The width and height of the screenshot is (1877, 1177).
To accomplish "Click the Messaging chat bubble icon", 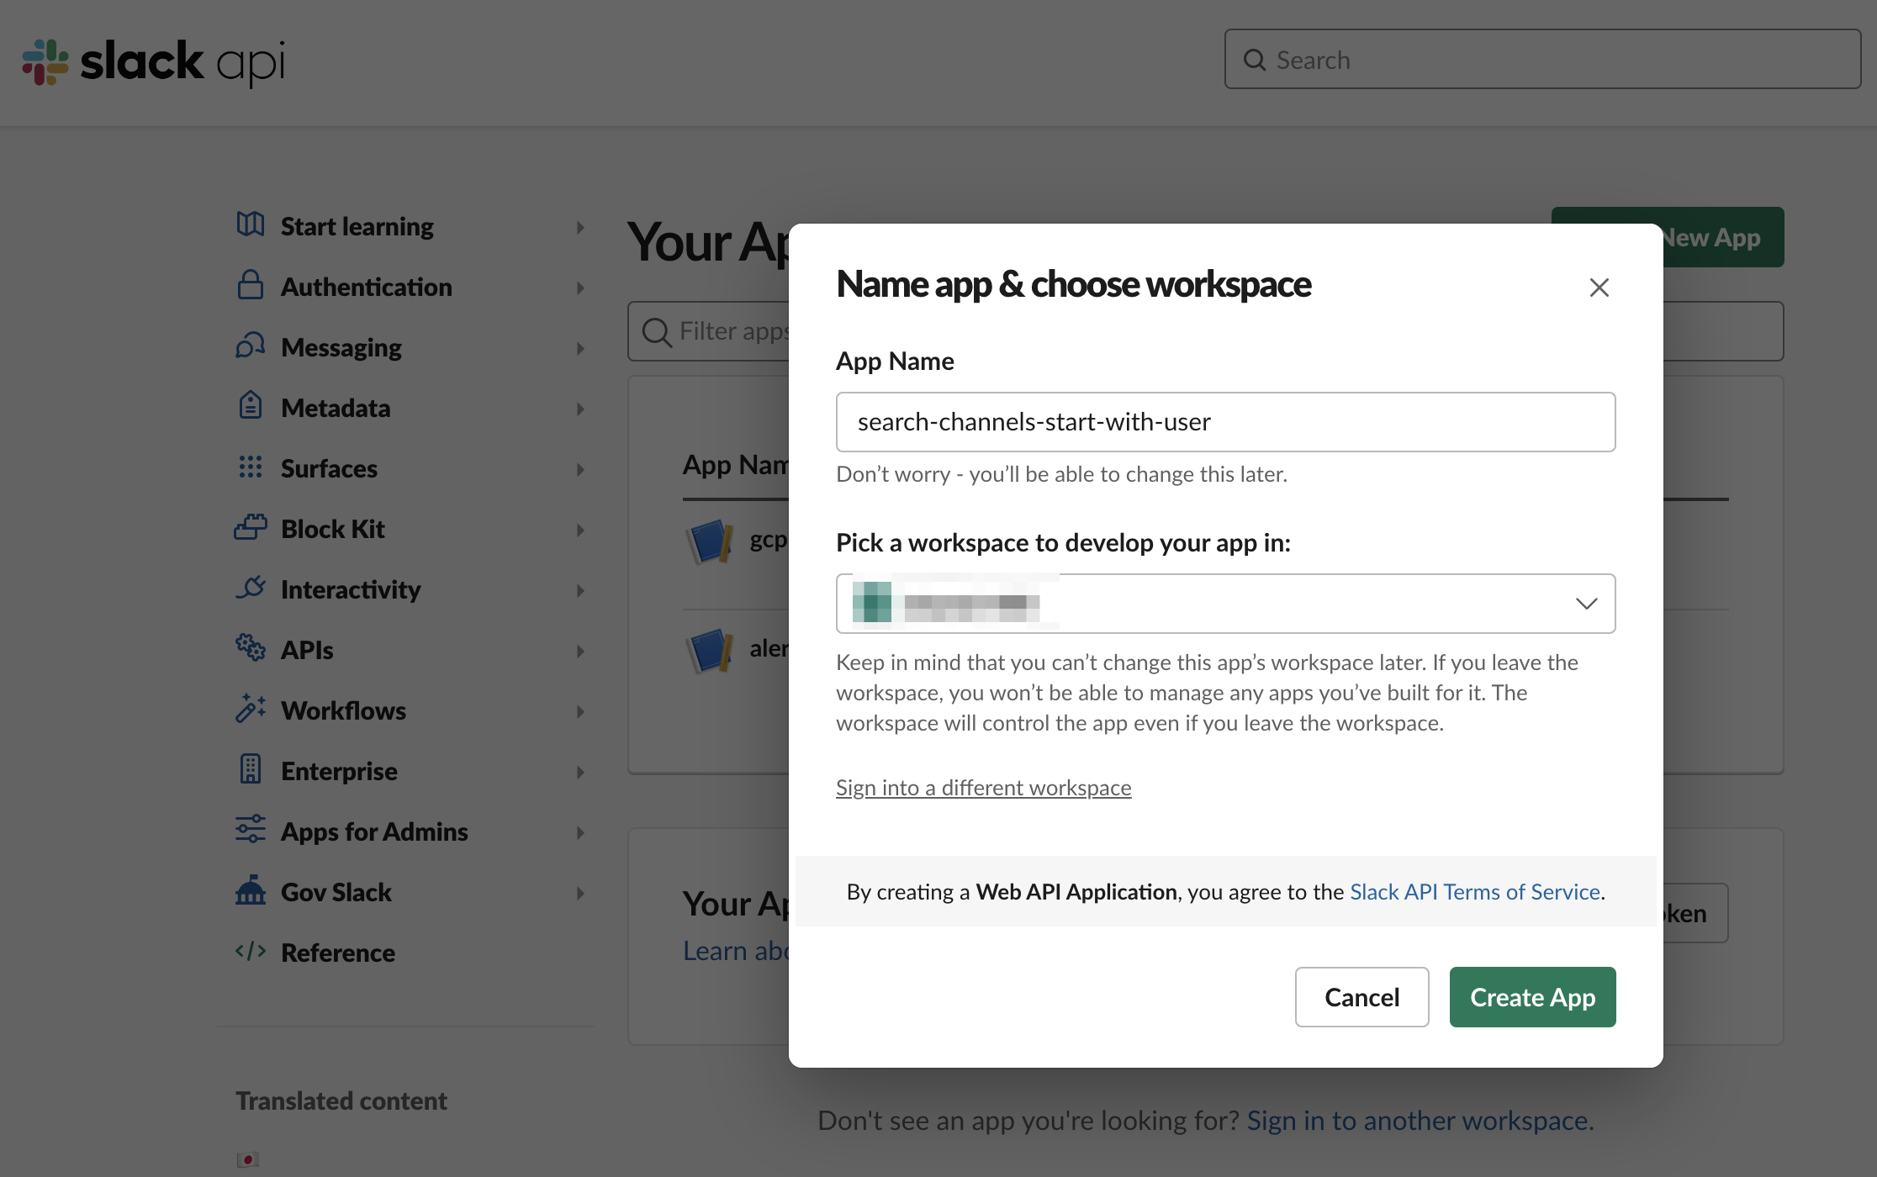I will 251,346.
